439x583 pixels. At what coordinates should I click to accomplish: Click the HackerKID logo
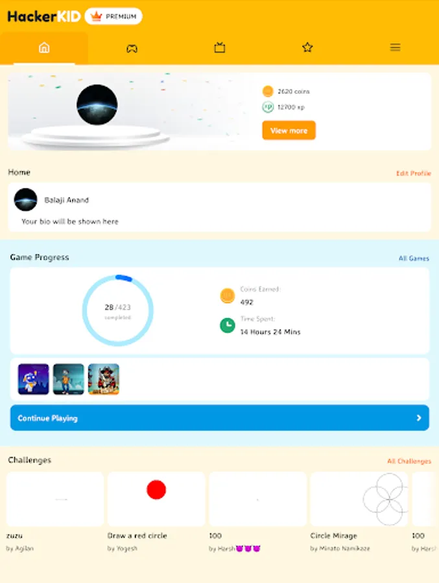point(44,16)
